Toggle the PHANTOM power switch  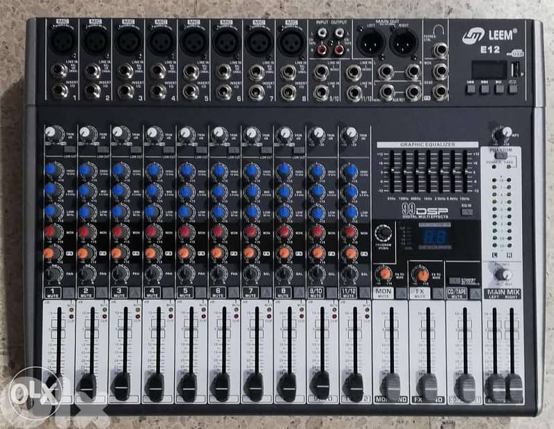point(501,155)
